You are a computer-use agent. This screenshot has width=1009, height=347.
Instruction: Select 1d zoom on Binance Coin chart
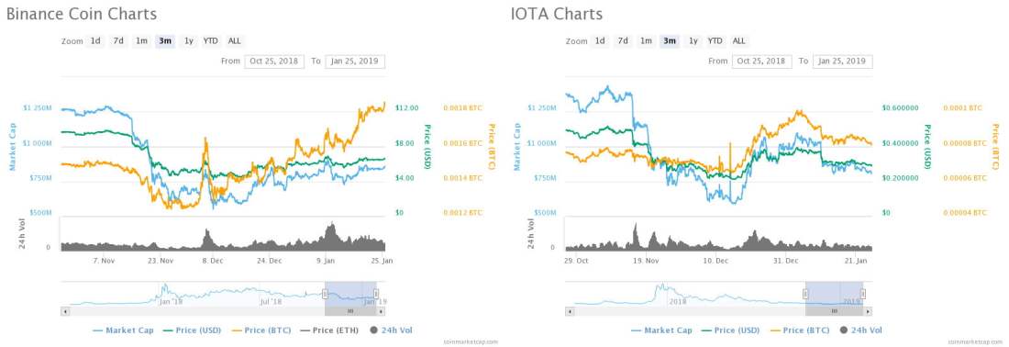(95, 40)
